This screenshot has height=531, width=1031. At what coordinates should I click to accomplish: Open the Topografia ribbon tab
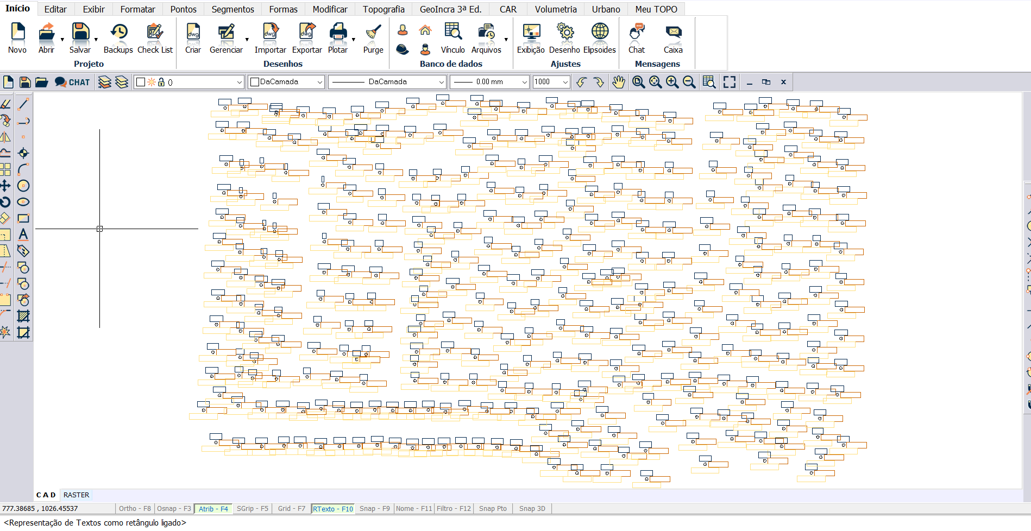click(x=384, y=9)
